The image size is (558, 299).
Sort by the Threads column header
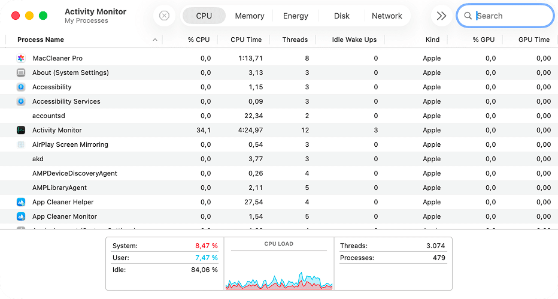295,40
